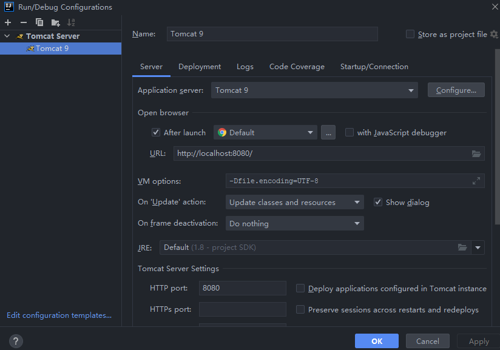The image size is (500, 350).
Task: Click the Add New Configuration plus icon
Action: coord(8,22)
